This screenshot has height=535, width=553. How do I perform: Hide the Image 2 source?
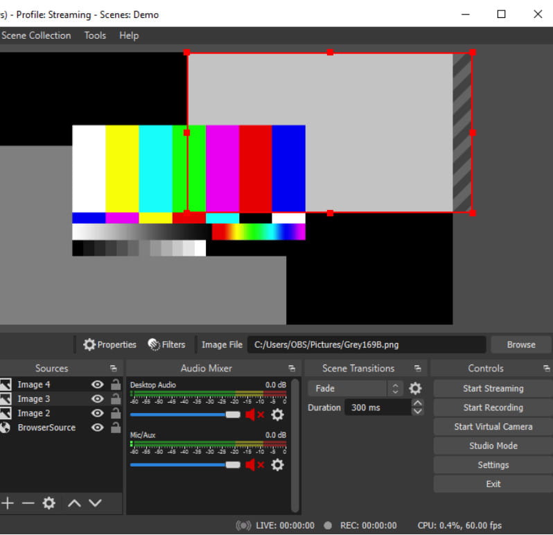pyautogui.click(x=97, y=413)
